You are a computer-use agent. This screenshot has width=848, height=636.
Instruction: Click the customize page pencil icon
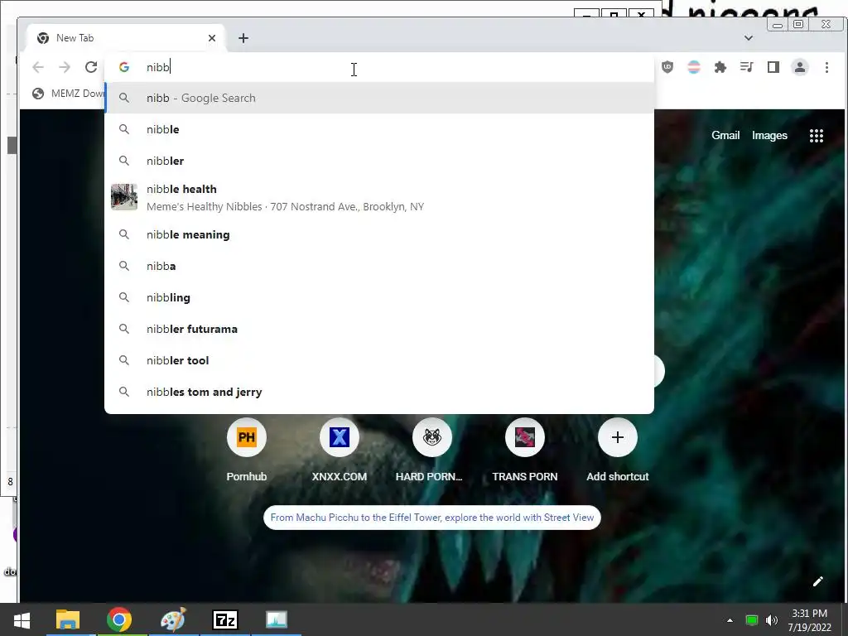pyautogui.click(x=817, y=581)
